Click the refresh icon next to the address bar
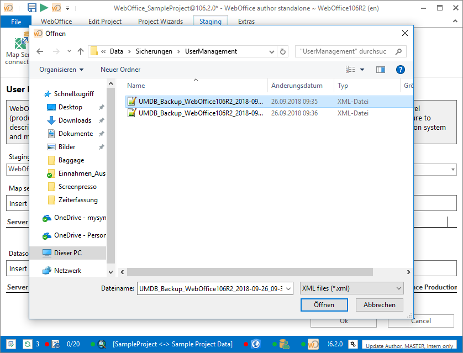This screenshot has height=353, width=463. [282, 51]
